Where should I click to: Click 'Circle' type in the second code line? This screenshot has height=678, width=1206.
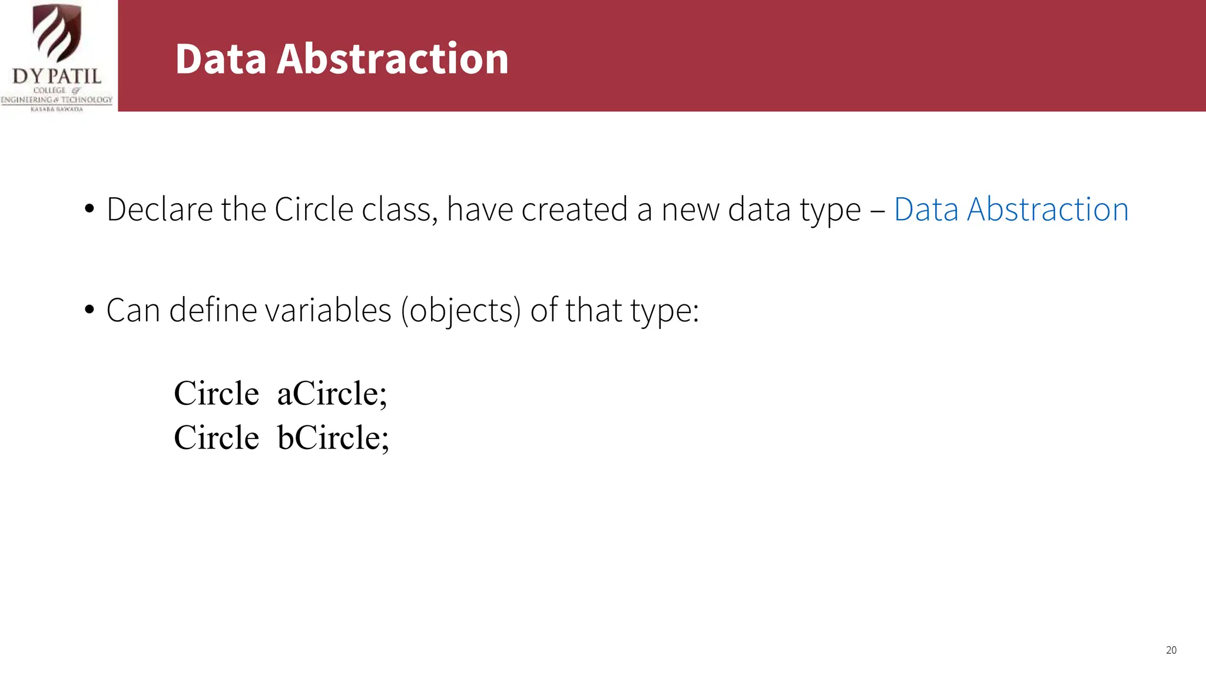coord(216,437)
